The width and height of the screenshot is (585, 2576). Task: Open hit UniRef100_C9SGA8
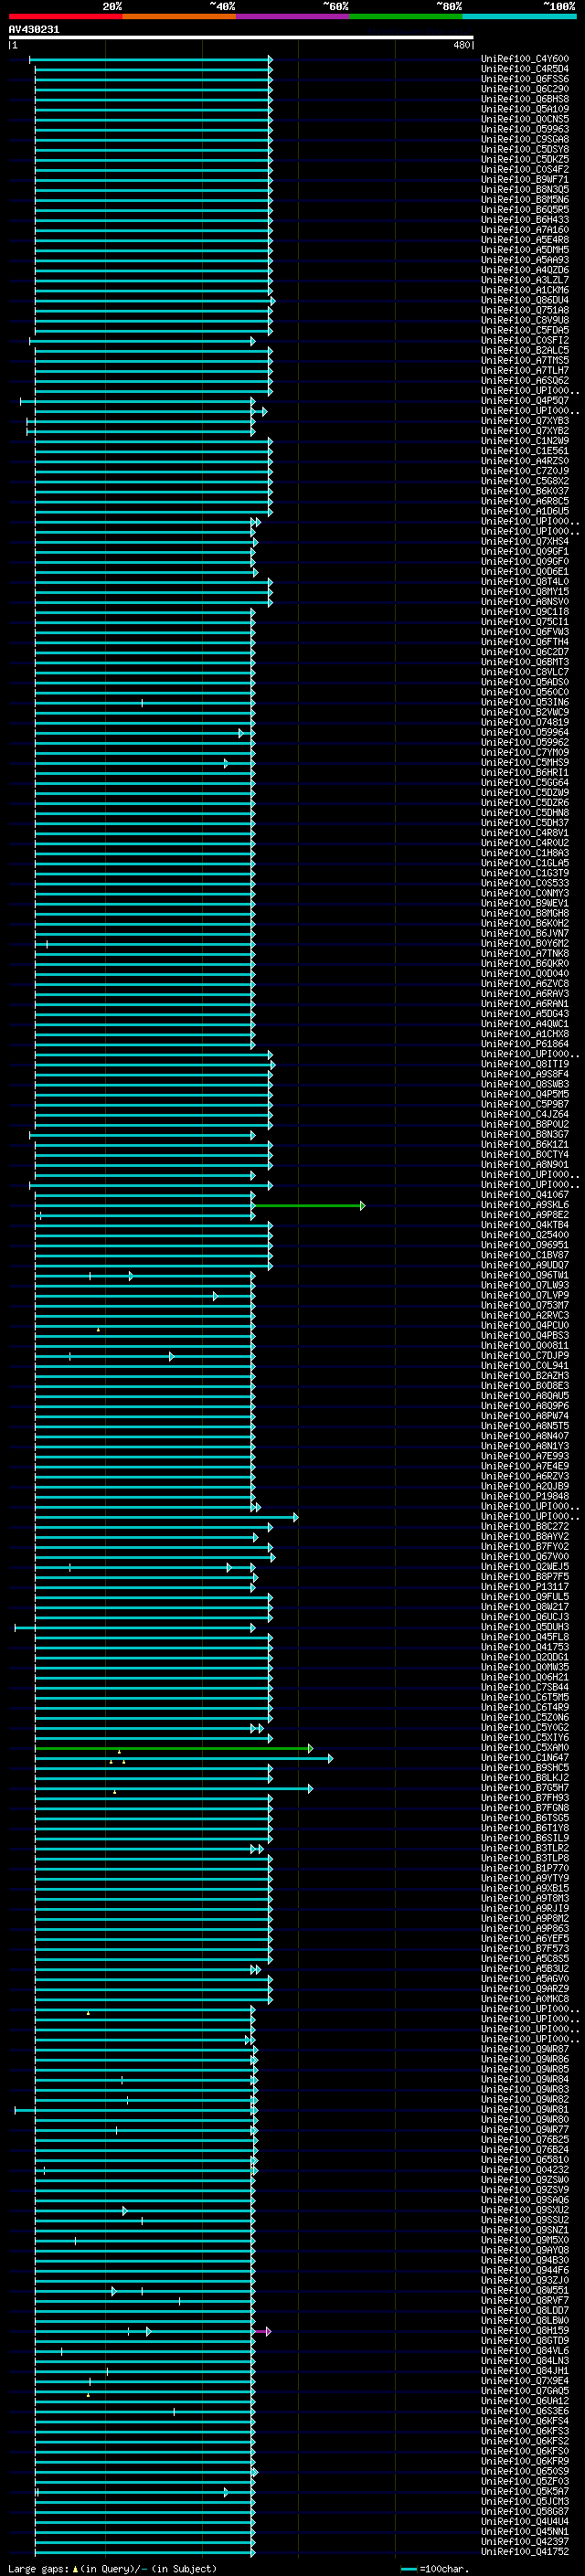pos(525,139)
